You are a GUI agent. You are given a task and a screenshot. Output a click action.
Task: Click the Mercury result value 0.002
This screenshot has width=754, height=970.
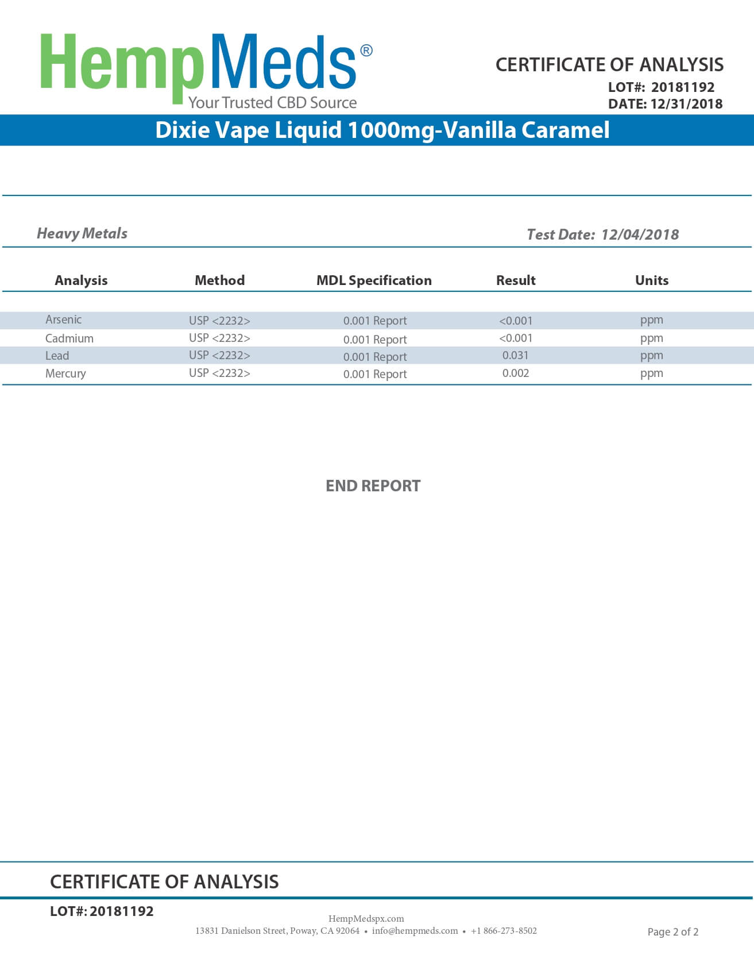click(515, 373)
